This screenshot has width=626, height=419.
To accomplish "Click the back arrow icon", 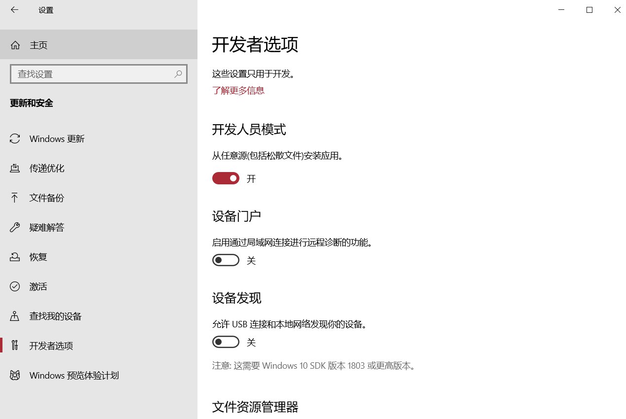I will [x=14, y=10].
